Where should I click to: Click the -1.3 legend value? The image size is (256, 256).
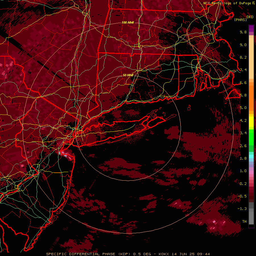coord(242,209)
